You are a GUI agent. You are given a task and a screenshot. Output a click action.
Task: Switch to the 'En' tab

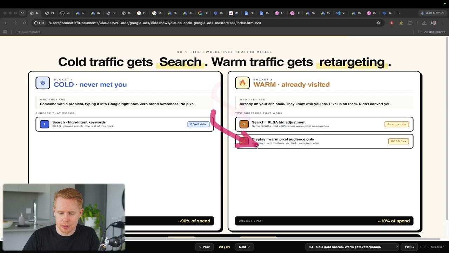[111, 13]
